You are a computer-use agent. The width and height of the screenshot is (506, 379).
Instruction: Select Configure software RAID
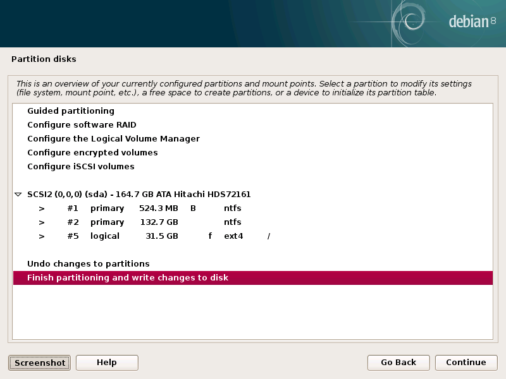point(82,125)
